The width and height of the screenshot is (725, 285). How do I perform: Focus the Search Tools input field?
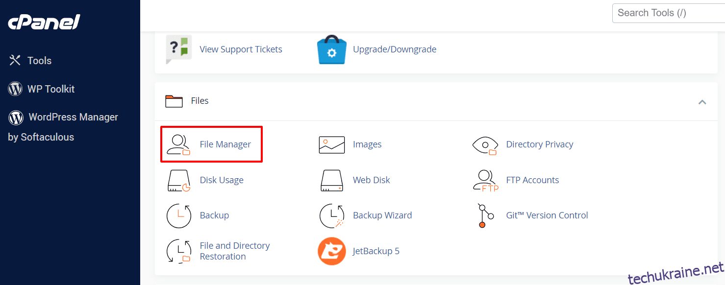(x=669, y=13)
